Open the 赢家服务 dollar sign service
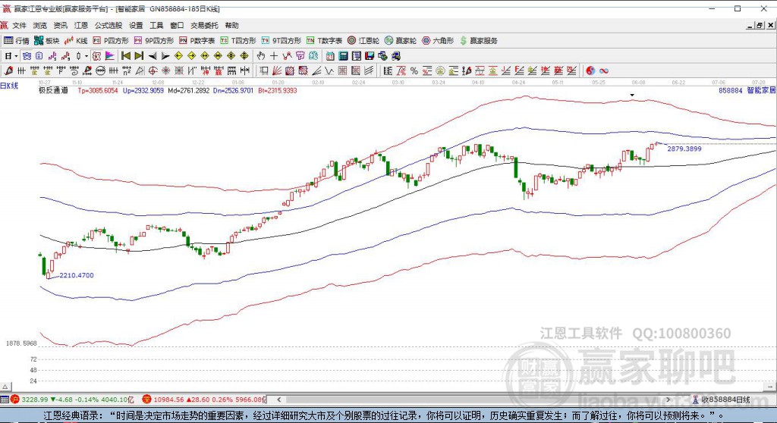The height and width of the screenshot is (423, 777). pos(478,41)
